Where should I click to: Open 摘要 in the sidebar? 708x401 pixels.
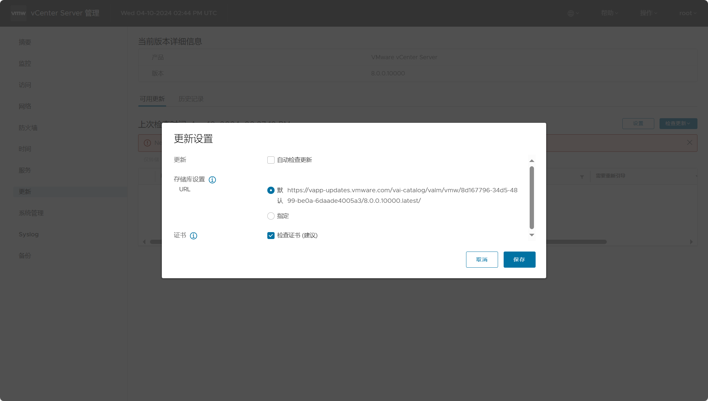pyautogui.click(x=25, y=42)
